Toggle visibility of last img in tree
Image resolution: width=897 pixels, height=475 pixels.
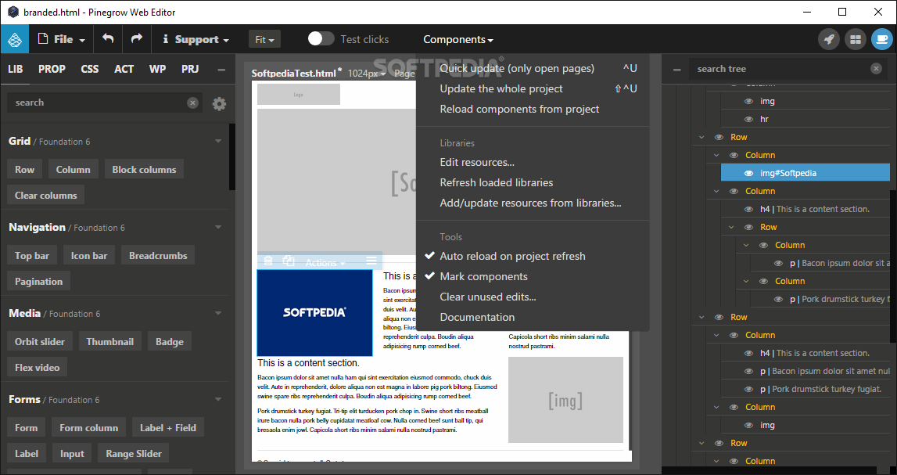point(748,425)
